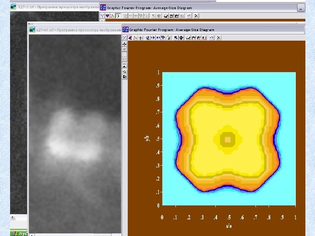
Task: Click left scroll arrow of E27-3.tif viewer
Action: pyautogui.click(x=13, y=217)
